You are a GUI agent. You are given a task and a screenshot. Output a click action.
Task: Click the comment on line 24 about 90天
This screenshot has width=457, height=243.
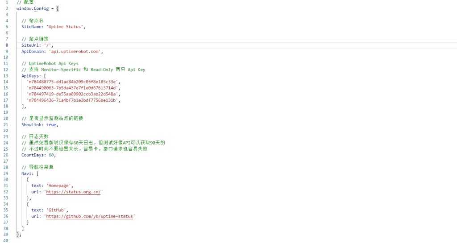[93, 143]
